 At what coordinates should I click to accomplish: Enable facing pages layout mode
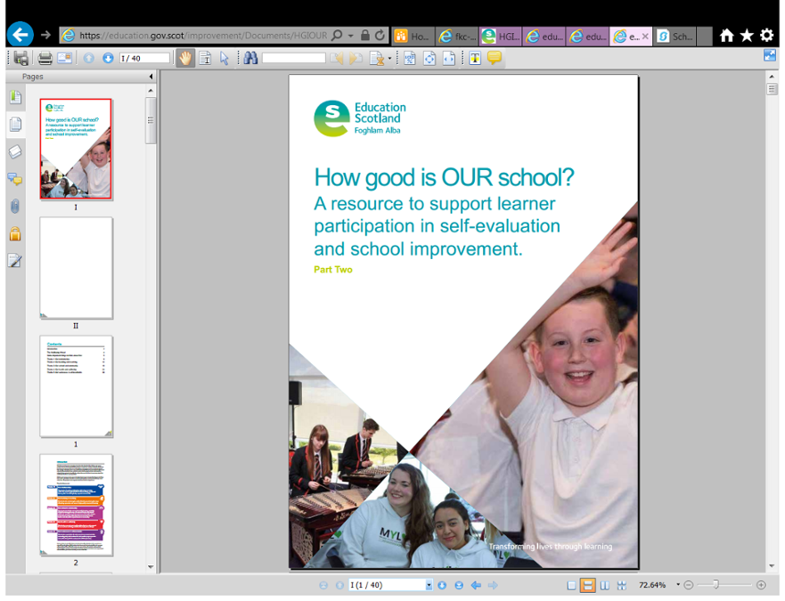pyautogui.click(x=605, y=585)
